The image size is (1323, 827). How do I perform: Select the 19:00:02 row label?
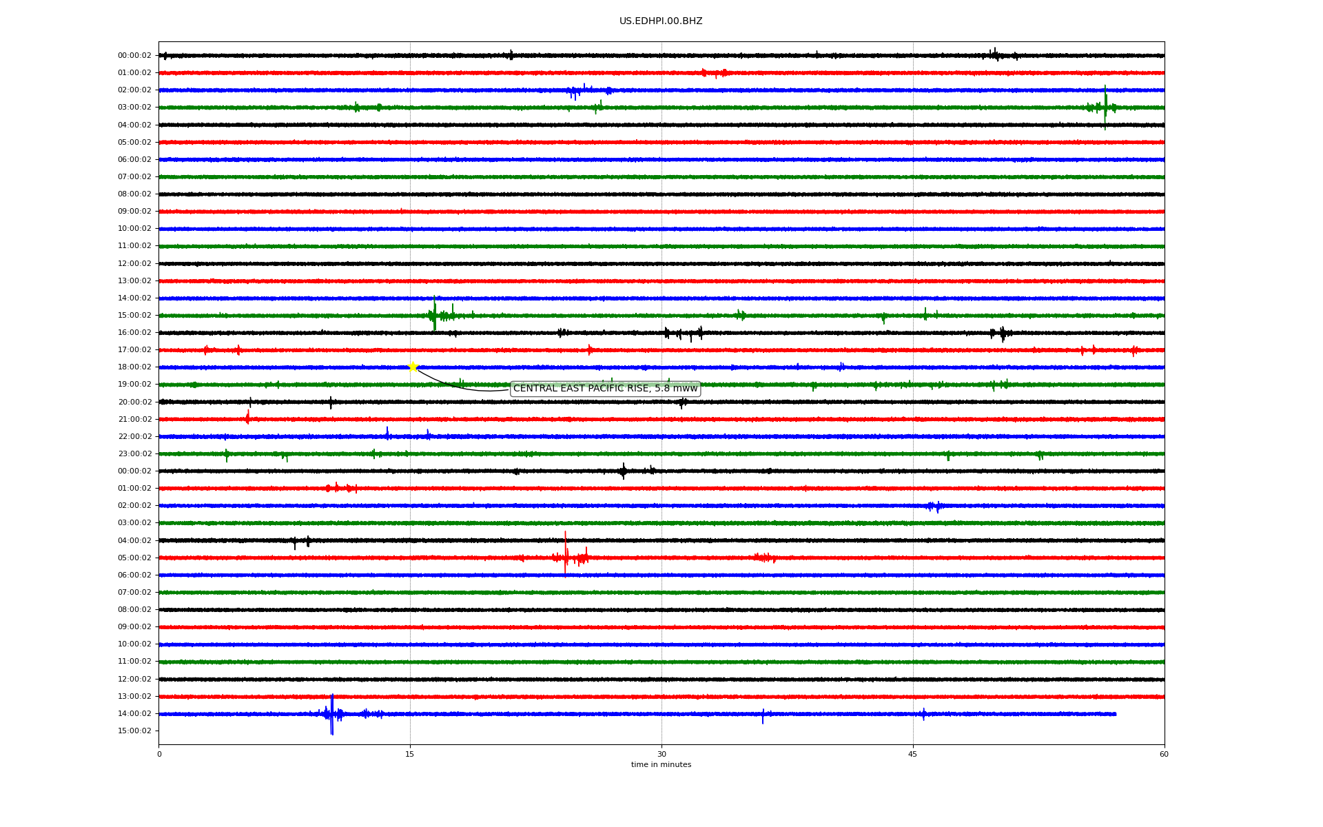(x=134, y=385)
